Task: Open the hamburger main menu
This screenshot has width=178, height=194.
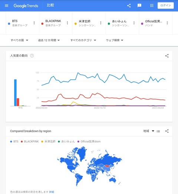Action: 6,6
